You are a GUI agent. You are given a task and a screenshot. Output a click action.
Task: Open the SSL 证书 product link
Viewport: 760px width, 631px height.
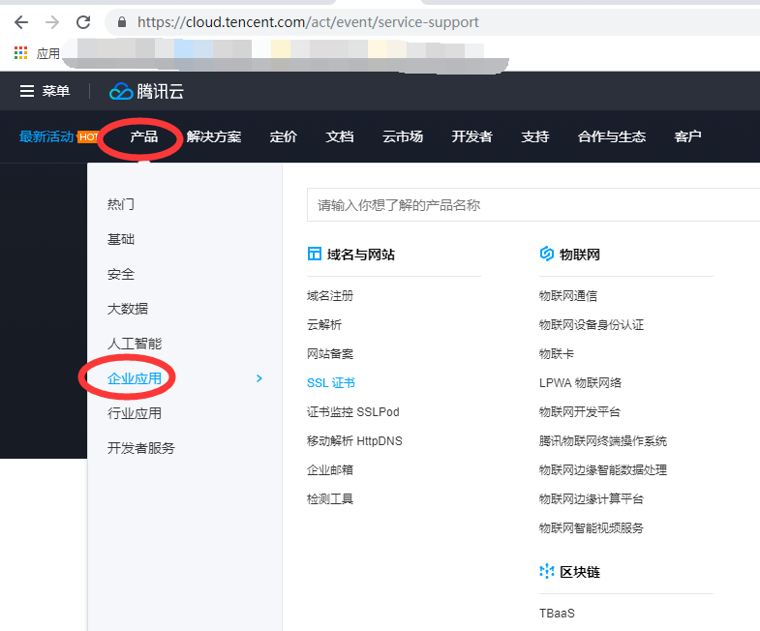click(x=330, y=383)
